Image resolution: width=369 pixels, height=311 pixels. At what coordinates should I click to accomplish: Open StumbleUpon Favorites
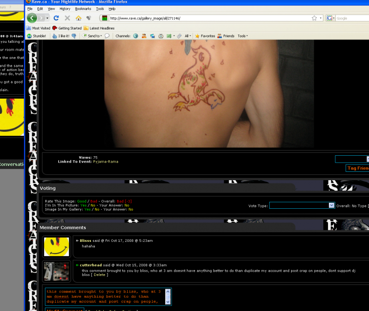[205, 36]
